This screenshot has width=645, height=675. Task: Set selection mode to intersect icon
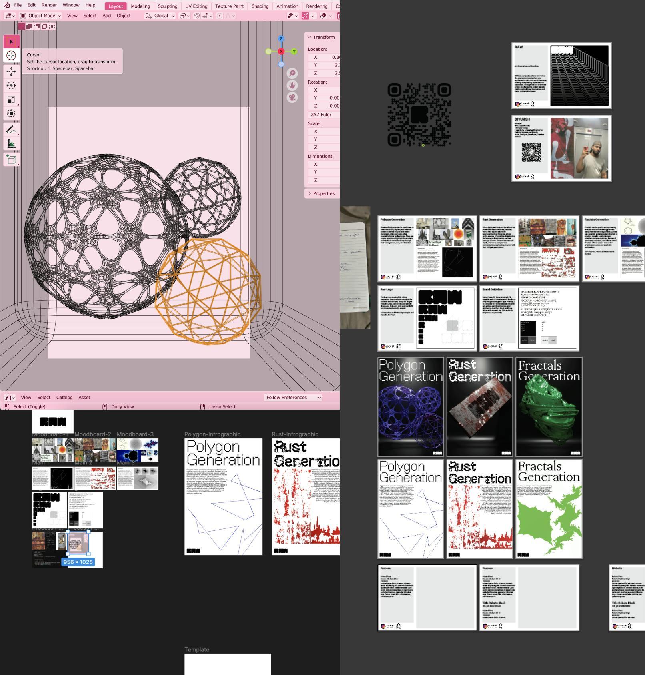(x=52, y=26)
